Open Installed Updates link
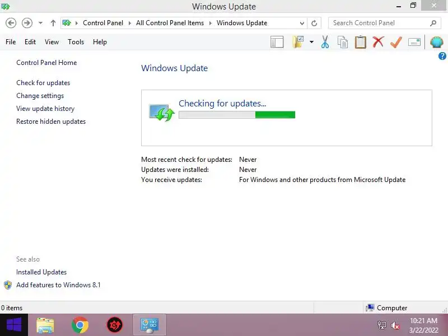448x336 pixels. 41,272
